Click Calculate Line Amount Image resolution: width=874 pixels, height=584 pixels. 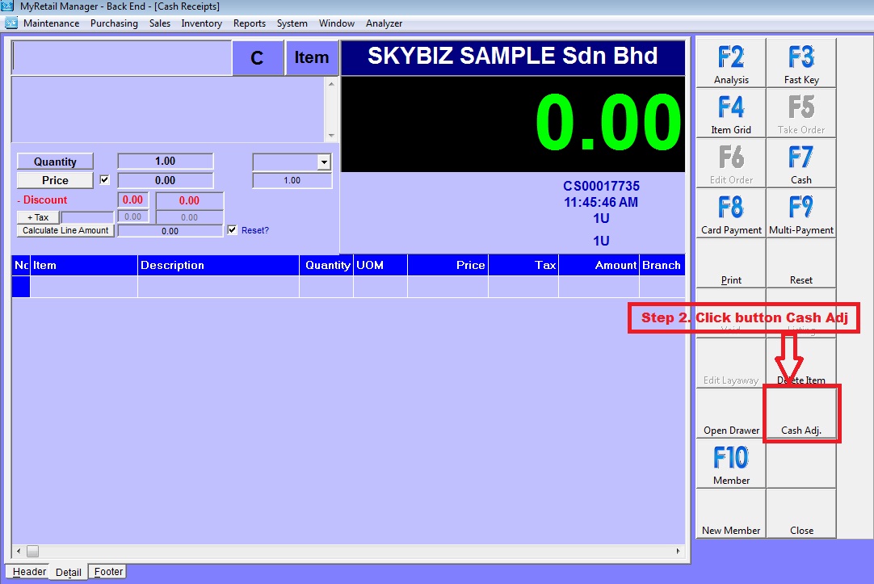coord(65,229)
